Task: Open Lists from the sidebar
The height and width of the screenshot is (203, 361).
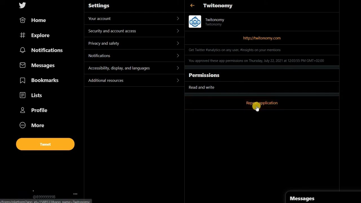Action: pyautogui.click(x=36, y=95)
